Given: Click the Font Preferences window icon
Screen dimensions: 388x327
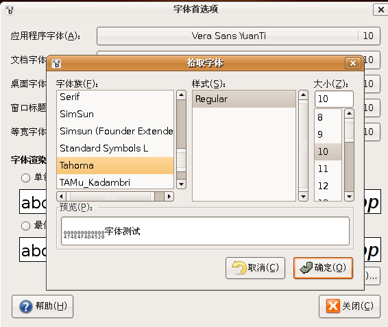Looking at the screenshot, I should 10,10.
